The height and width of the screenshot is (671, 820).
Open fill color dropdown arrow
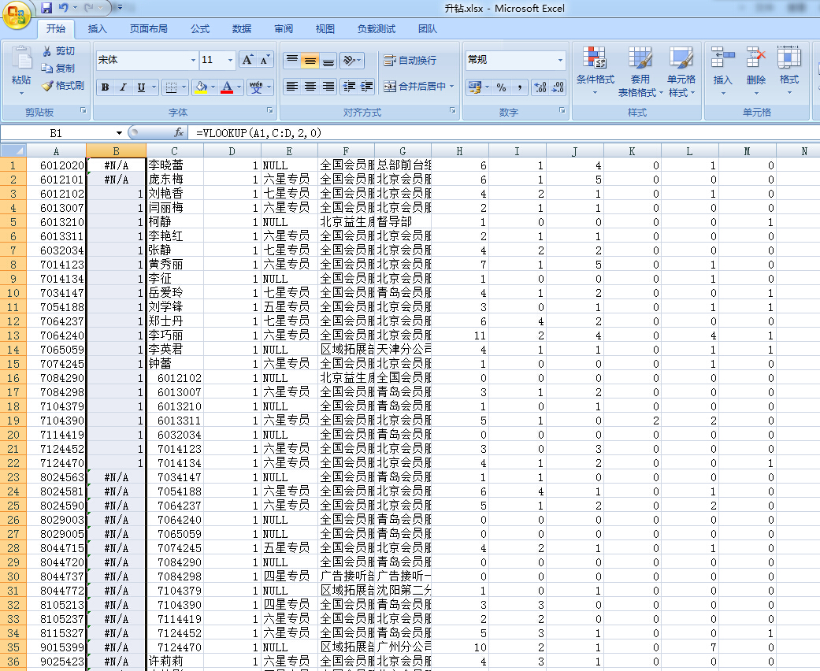[x=213, y=87]
